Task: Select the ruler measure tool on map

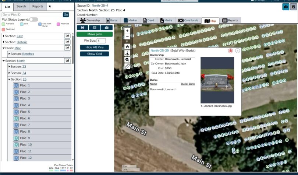Action: (x=127, y=66)
